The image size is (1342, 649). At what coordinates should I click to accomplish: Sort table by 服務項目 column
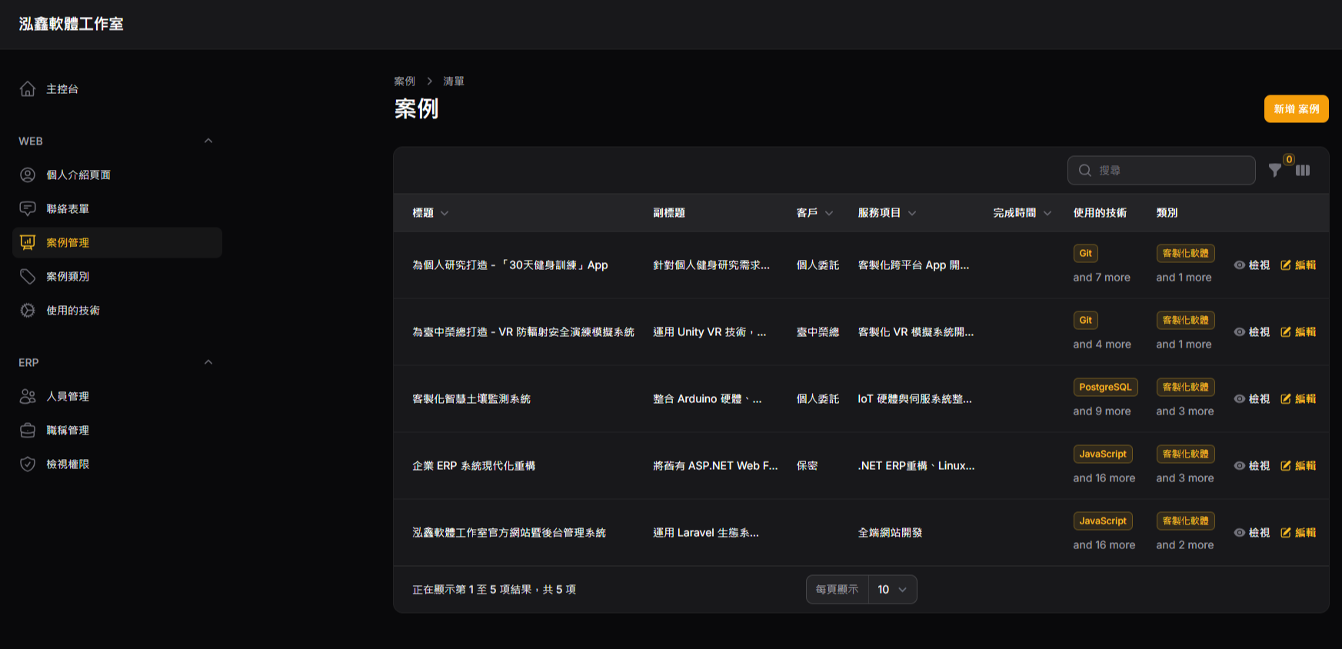[887, 213]
